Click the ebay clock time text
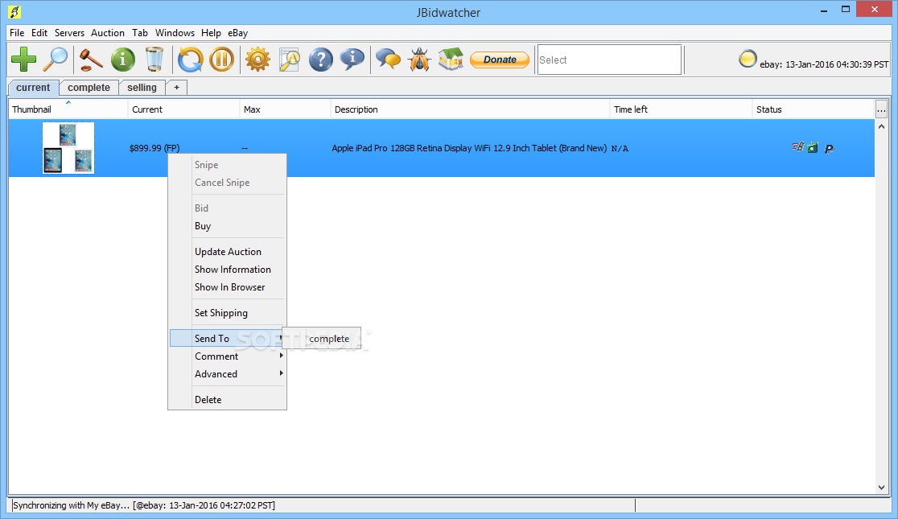The width and height of the screenshot is (898, 519). coord(824,64)
